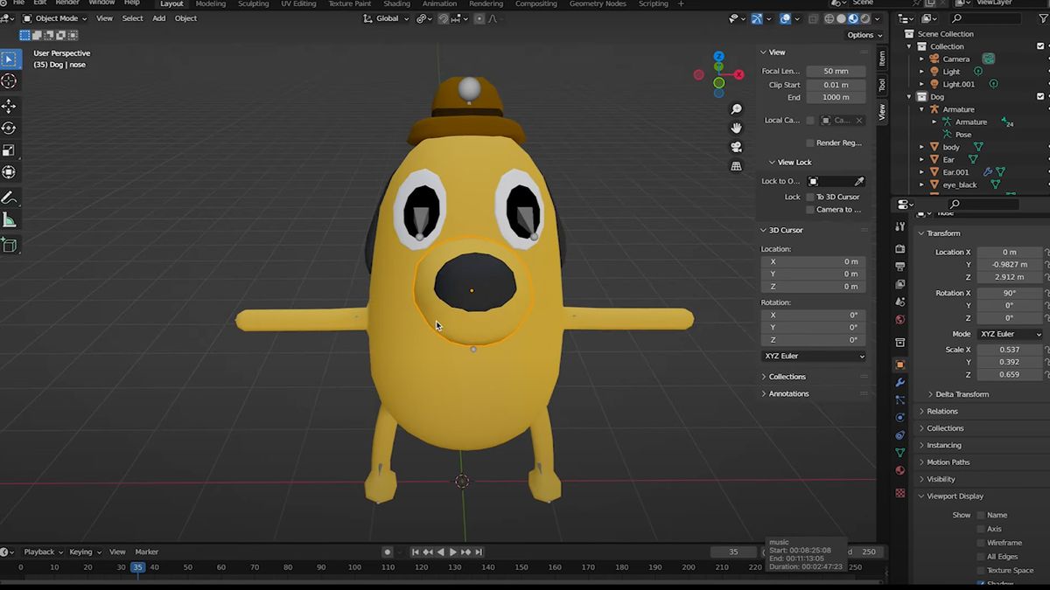Set the Focal Length value field
Viewport: 1050px width, 590px height.
point(836,71)
